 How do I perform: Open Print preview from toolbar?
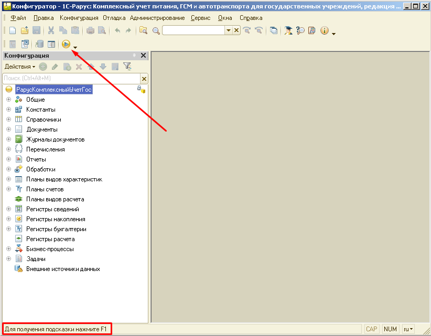coord(102,30)
